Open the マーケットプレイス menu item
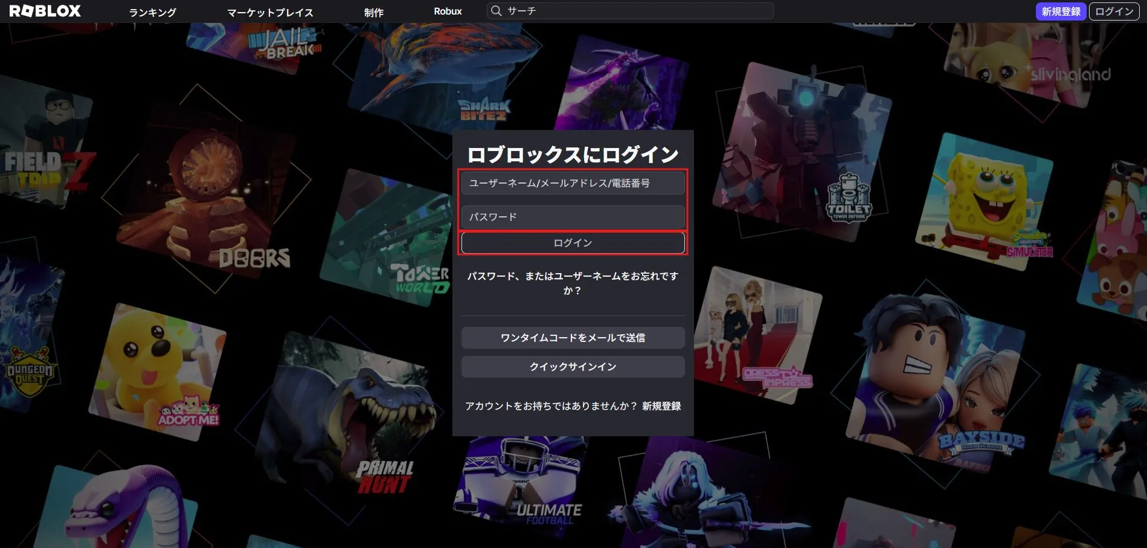The height and width of the screenshot is (548, 1147). pyautogui.click(x=270, y=12)
